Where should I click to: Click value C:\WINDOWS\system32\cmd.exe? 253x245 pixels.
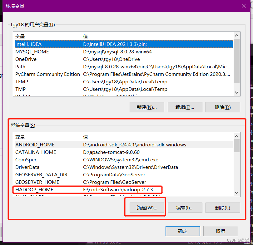coord(121,160)
